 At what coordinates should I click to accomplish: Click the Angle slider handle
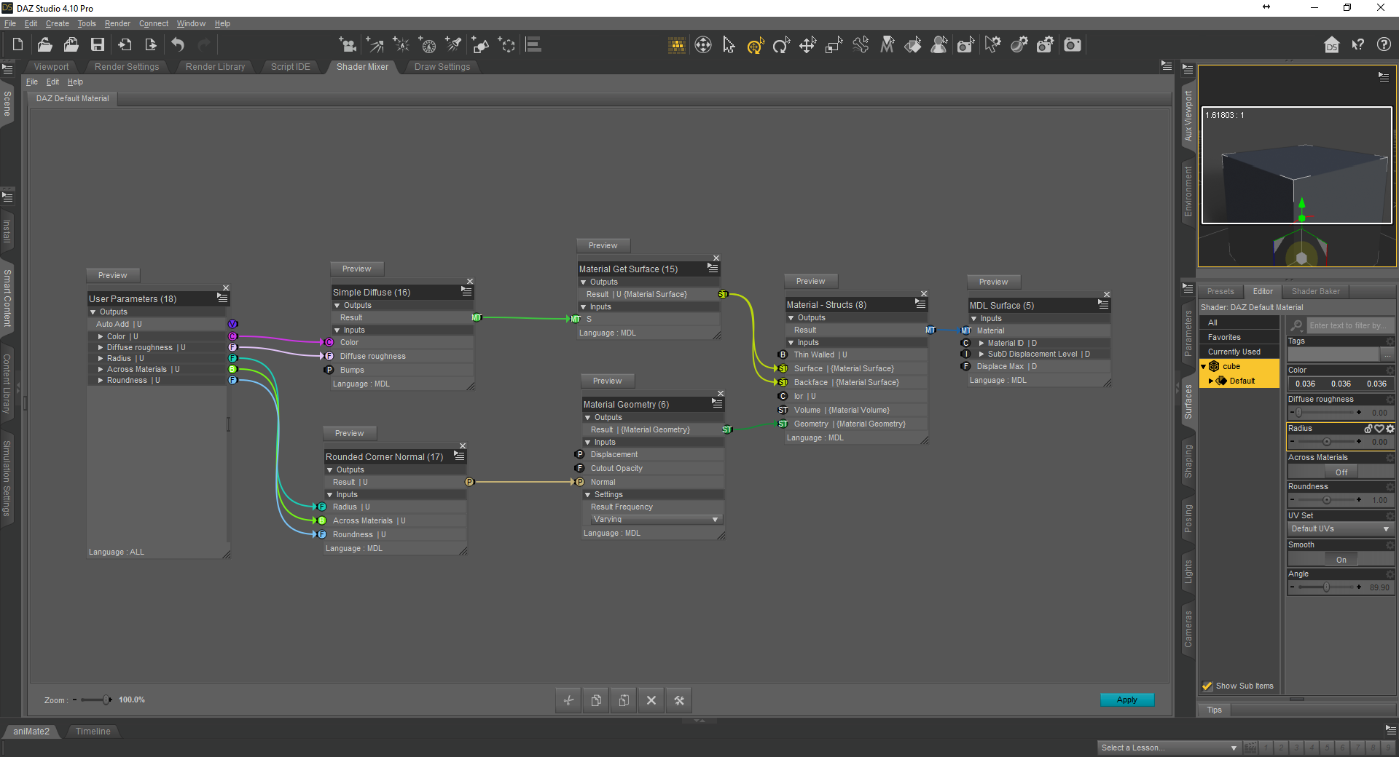[1327, 587]
